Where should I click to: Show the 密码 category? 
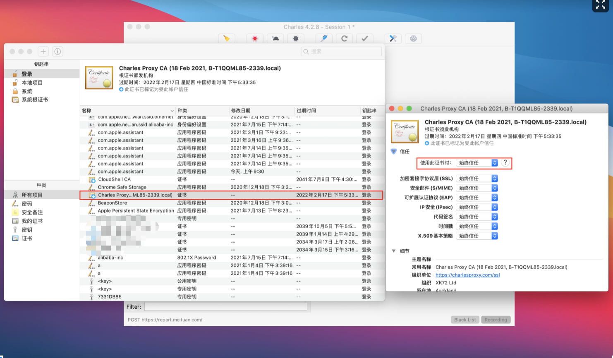tap(42, 204)
